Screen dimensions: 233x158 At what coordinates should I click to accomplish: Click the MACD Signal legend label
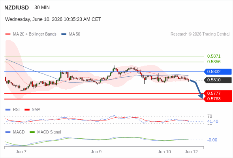pos(49,132)
